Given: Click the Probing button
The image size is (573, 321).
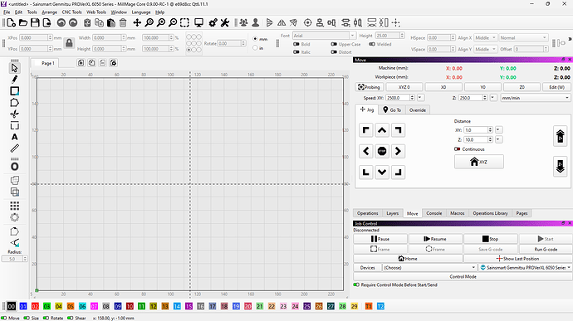Looking at the screenshot, I should [369, 87].
